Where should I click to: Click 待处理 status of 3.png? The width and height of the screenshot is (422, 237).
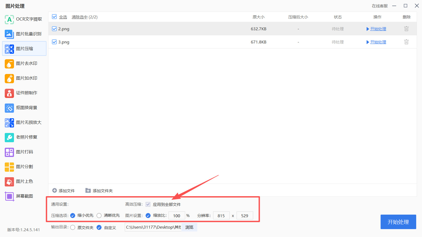coord(338,42)
